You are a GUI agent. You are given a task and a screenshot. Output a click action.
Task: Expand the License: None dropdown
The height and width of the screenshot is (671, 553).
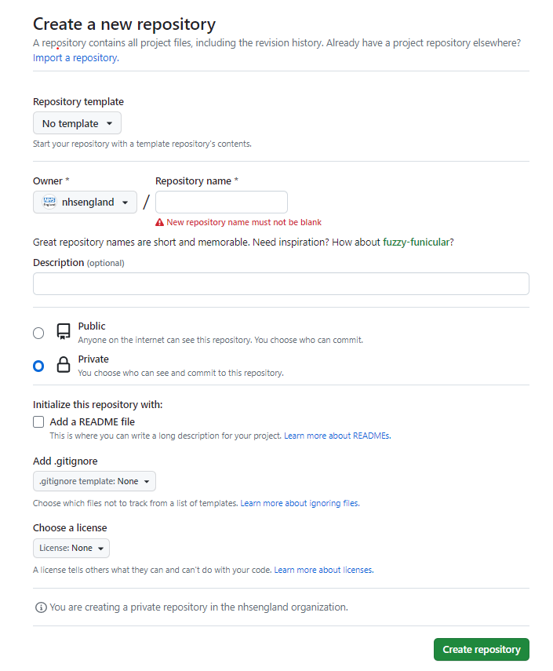[71, 548]
